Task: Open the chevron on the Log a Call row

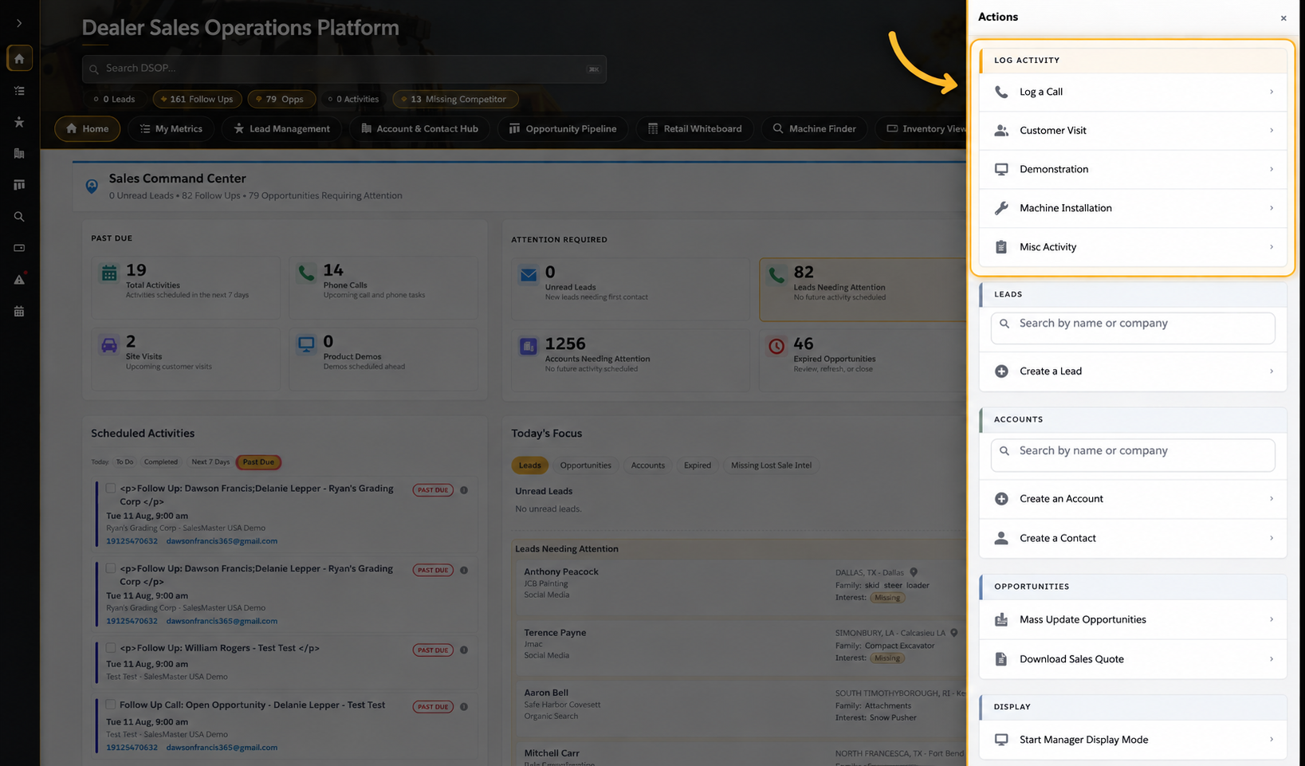Action: (x=1272, y=92)
